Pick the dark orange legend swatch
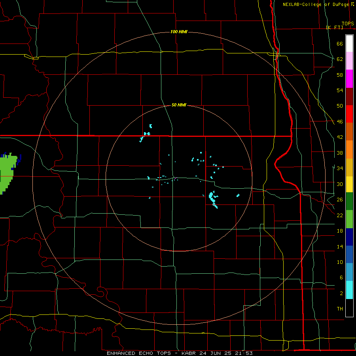The height and width of the screenshot is (356, 356). [x=349, y=131]
